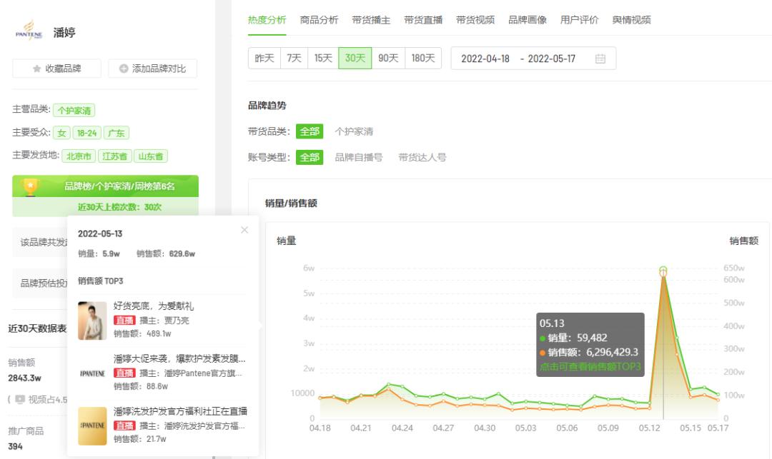The height and width of the screenshot is (459, 772).
Task: Switch time range to 90天
Action: 388,58
